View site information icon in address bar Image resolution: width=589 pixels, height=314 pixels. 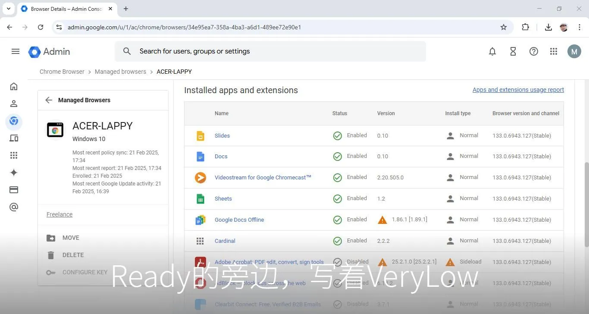point(60,27)
